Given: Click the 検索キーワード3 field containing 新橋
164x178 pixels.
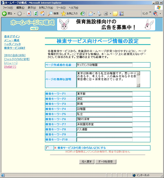Looking at the screenshot, I should [105, 104].
